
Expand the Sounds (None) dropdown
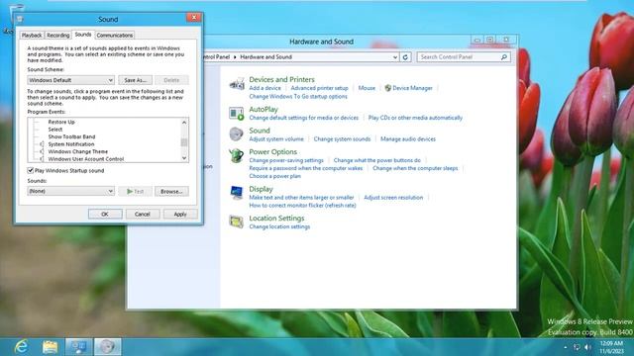point(70,191)
